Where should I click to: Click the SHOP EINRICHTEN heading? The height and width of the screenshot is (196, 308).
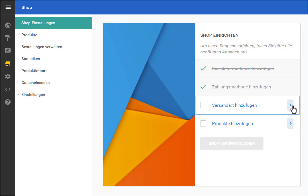click(219, 35)
